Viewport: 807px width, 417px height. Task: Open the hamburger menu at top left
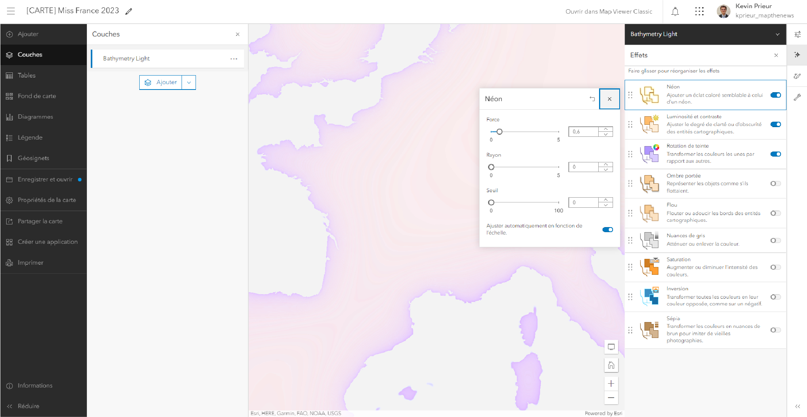tap(11, 11)
